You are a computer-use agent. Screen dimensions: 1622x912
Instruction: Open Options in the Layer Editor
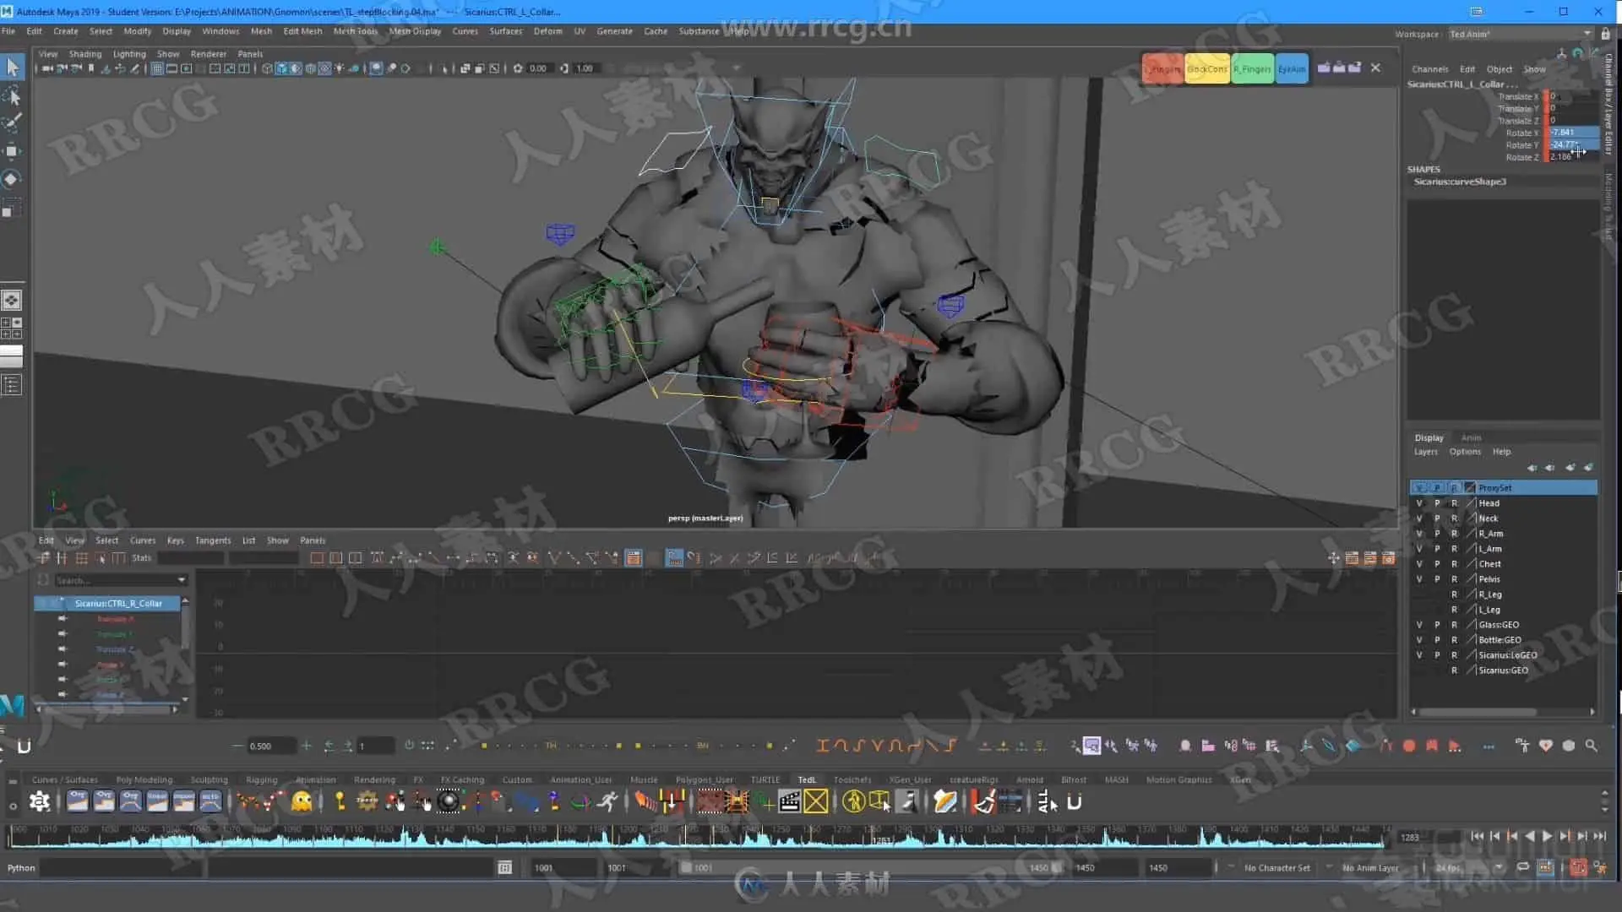coord(1465,452)
